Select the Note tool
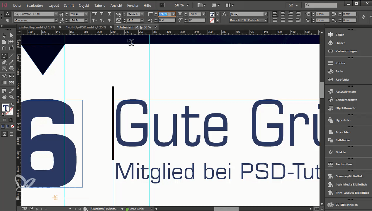The image size is (372, 211). [x=4, y=91]
